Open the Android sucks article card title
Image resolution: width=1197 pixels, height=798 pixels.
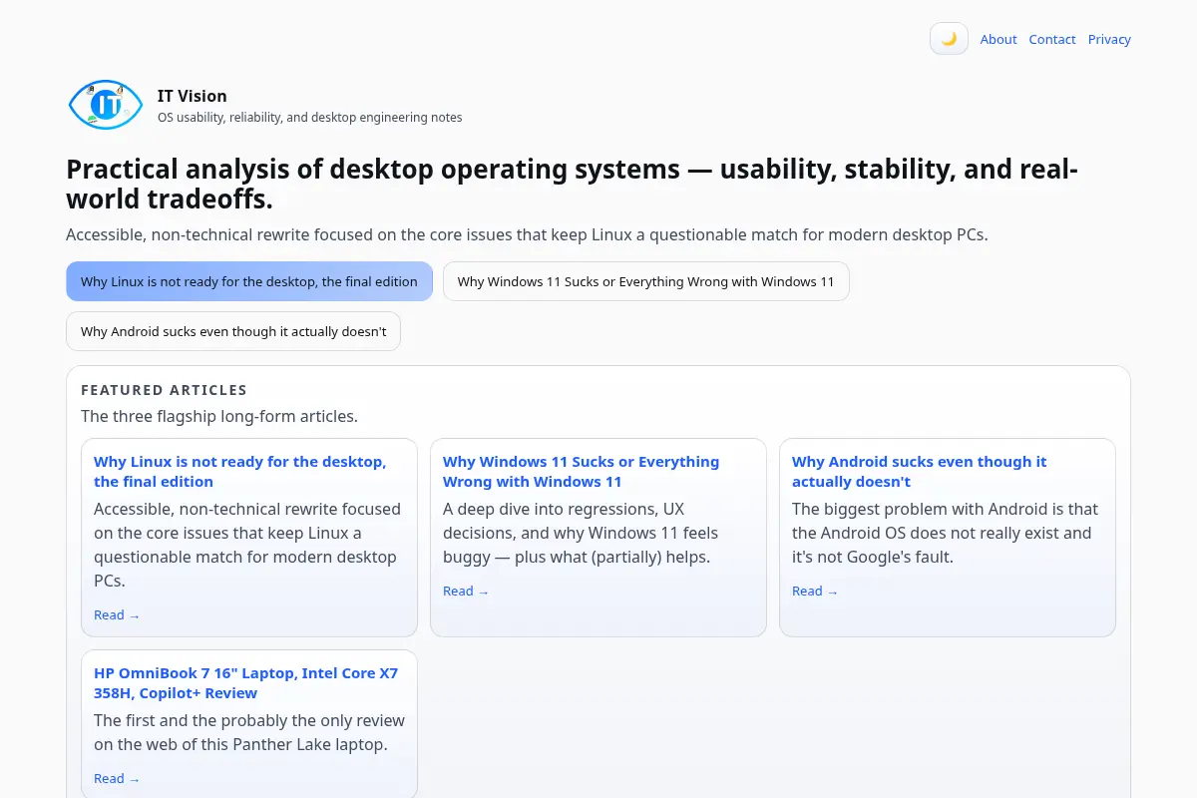coord(919,472)
